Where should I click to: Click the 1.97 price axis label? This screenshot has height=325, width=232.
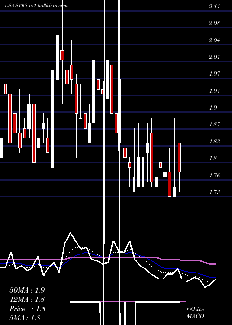tap(214, 74)
